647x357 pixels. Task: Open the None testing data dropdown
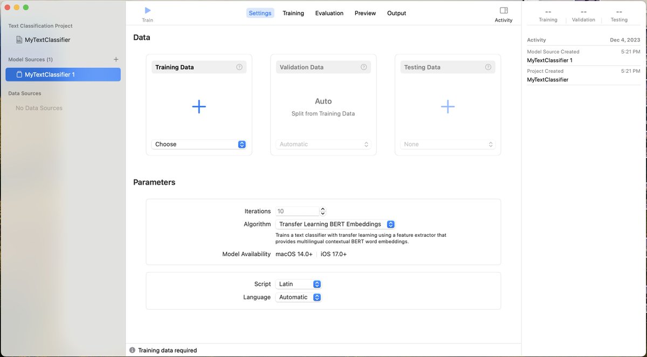(448, 145)
